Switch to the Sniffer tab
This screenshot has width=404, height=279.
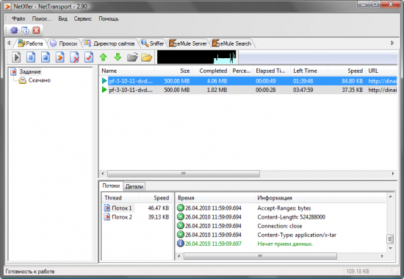tap(153, 43)
